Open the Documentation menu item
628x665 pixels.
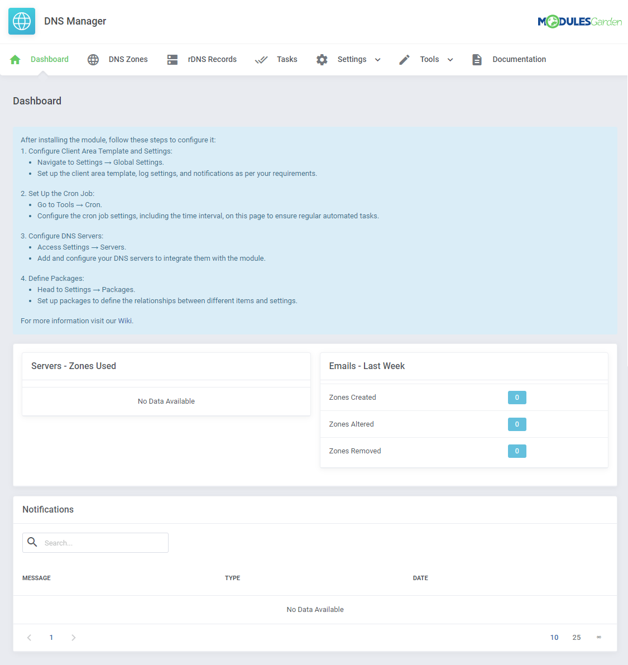pyautogui.click(x=519, y=59)
